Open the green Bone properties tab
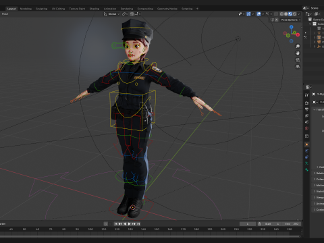324x243 pixels. pyautogui.click(x=306, y=169)
